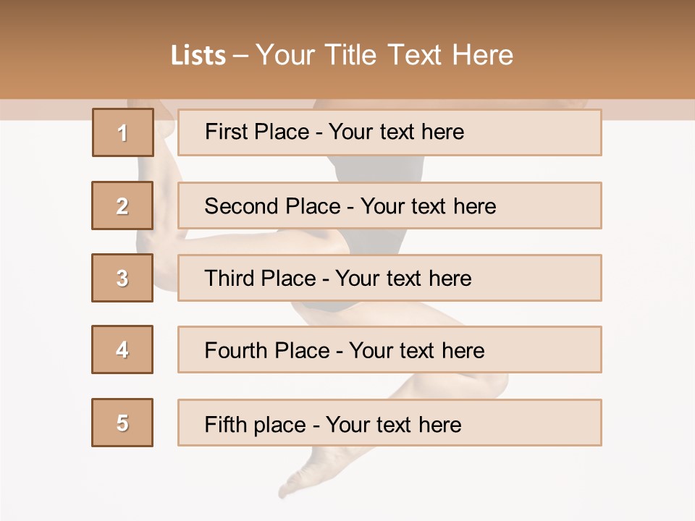Click the number 5 box
Screen dimensions: 695x521
pyautogui.click(x=122, y=423)
